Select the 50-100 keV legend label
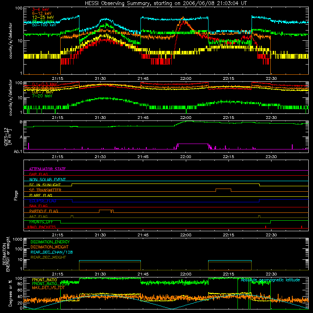Viewport: 313px width, 313px height. tap(44, 25)
